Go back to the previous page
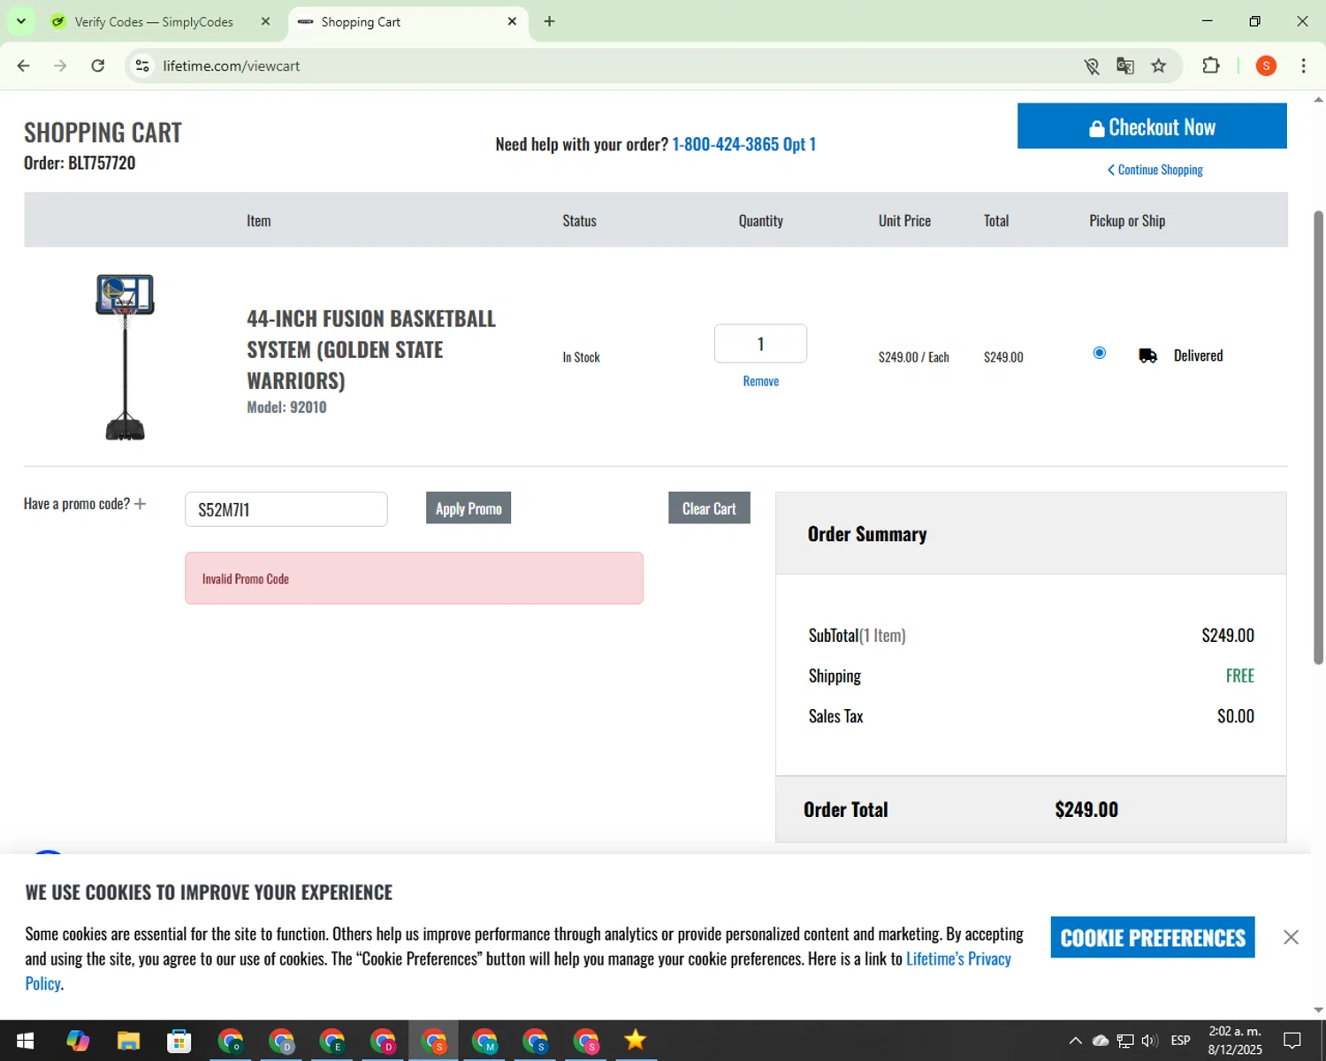The image size is (1326, 1061). (x=24, y=65)
